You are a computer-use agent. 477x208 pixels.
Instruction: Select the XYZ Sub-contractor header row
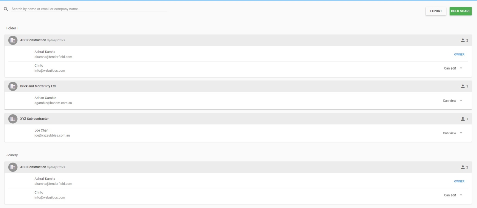pyautogui.click(x=238, y=119)
